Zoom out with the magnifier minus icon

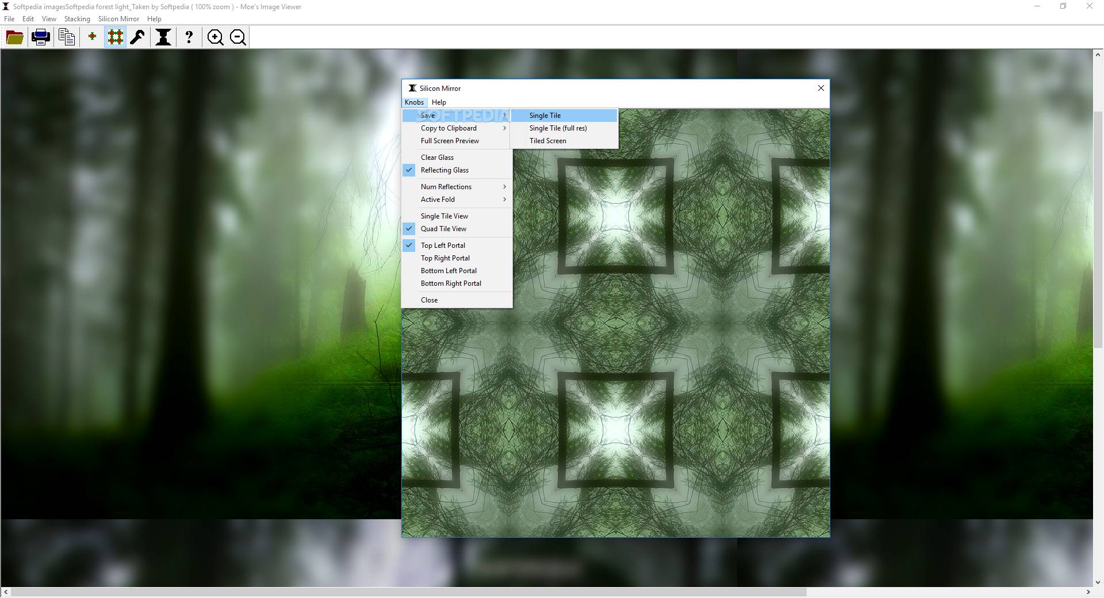(238, 37)
